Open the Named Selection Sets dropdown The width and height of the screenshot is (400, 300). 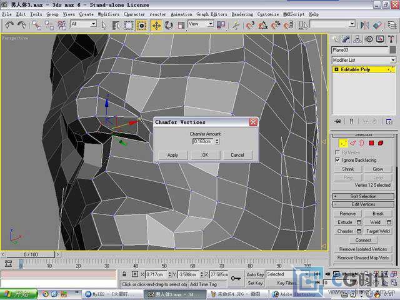(352, 24)
